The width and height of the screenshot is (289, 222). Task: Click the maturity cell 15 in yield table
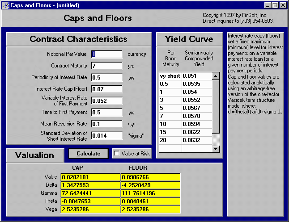(170, 132)
